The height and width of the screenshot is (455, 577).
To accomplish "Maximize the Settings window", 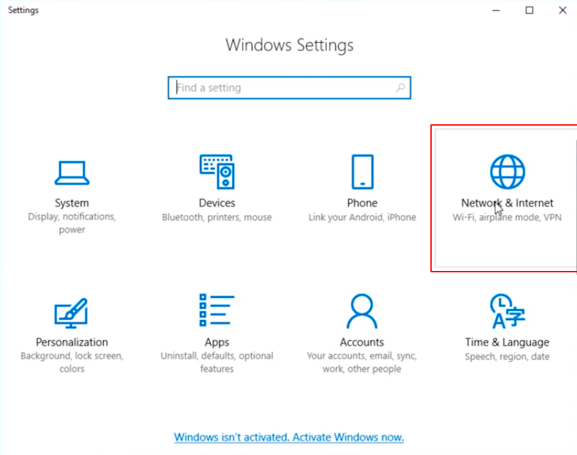I will coord(529,10).
